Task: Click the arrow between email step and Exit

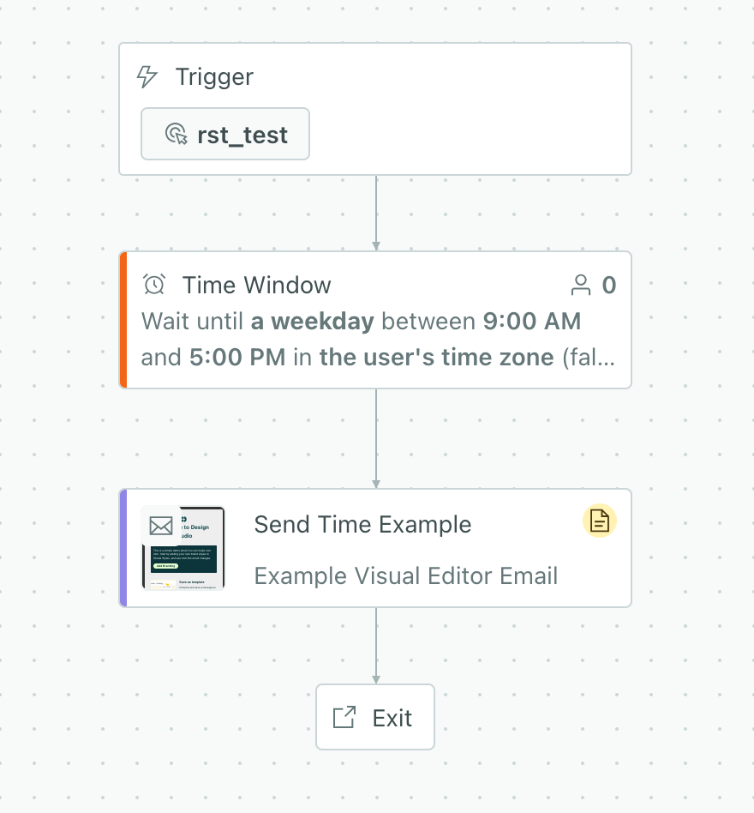Action: pyautogui.click(x=375, y=645)
